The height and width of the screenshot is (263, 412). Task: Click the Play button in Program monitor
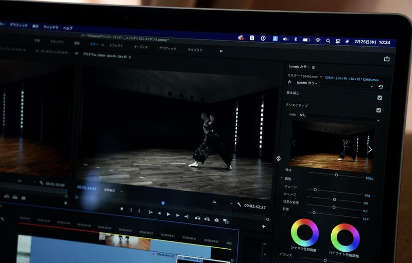pyautogui.click(x=168, y=214)
